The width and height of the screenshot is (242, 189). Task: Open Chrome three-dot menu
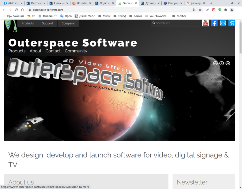click(238, 10)
